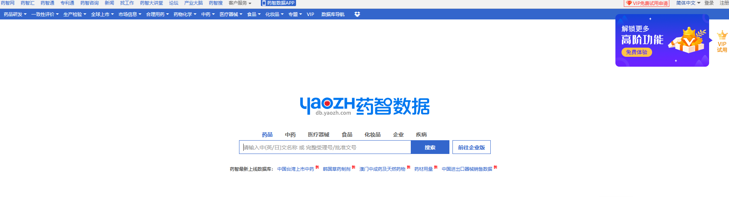Expand the 药物化学 dropdown menu
The width and height of the screenshot is (729, 197).
[x=185, y=14]
